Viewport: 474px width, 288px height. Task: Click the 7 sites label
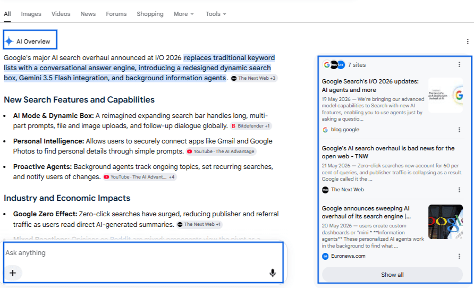pos(357,65)
